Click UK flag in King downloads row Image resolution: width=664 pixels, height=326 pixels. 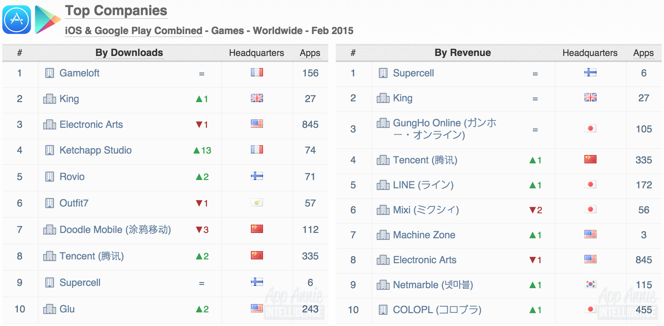[x=257, y=98]
